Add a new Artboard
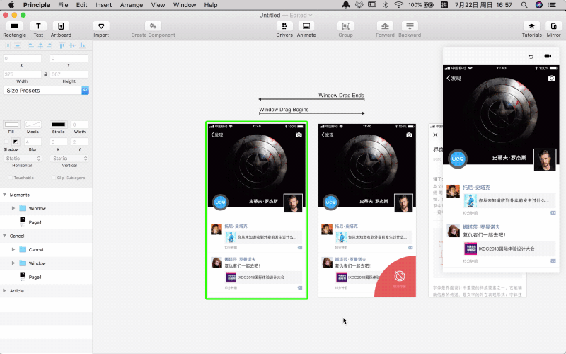 (x=61, y=26)
